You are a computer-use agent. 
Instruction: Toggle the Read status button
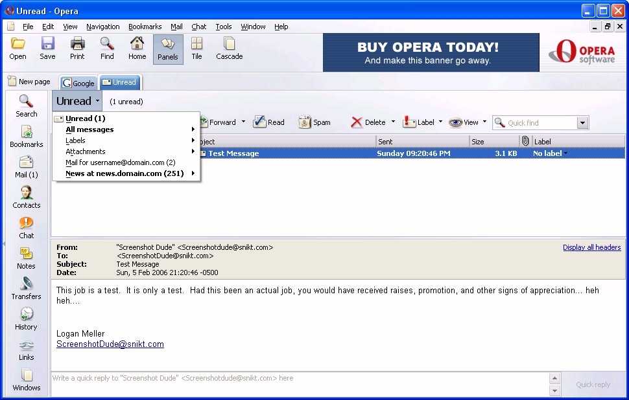[268, 122]
